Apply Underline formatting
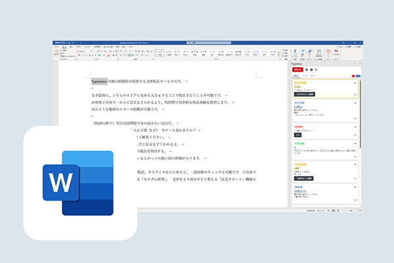Image resolution: width=394 pixels, height=263 pixels. click(x=85, y=55)
